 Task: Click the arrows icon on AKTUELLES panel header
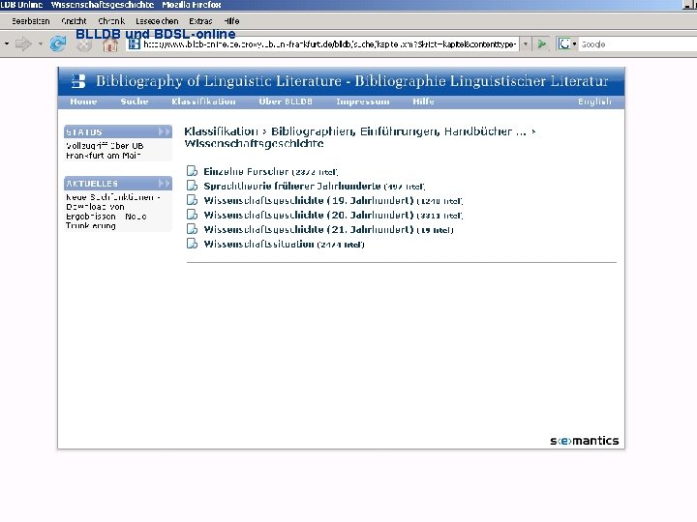164,184
